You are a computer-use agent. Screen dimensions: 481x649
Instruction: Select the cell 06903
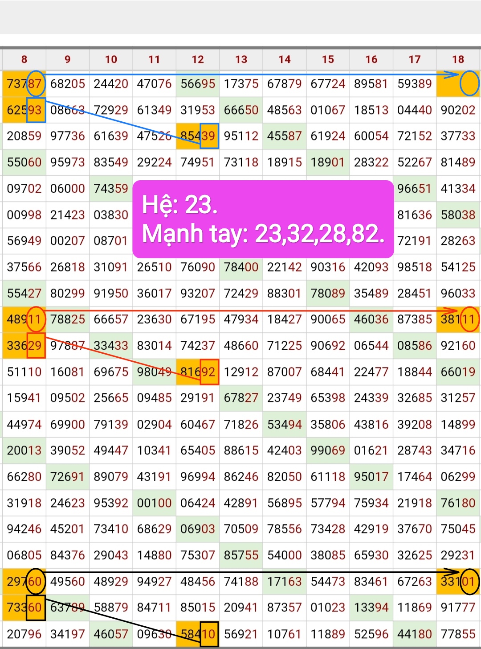pos(198,529)
